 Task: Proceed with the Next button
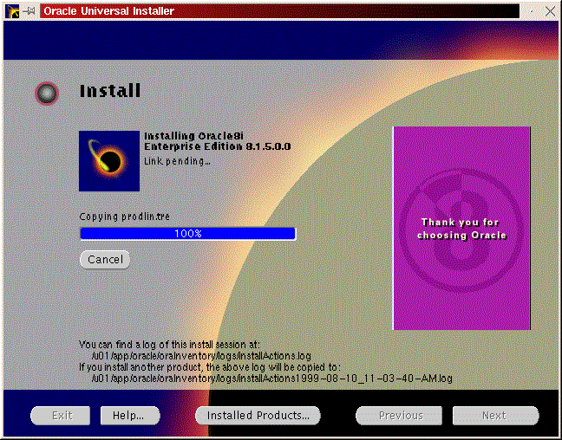point(494,416)
